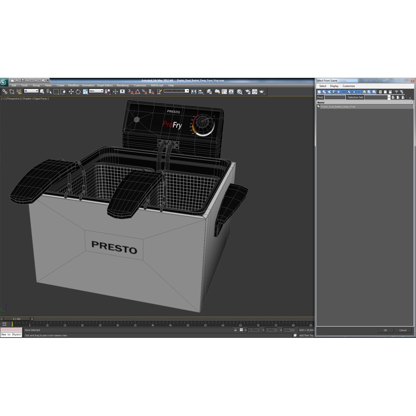Click the Use Pivot Point Center button
Image resolution: width=416 pixels, height=416 pixels.
[107, 92]
